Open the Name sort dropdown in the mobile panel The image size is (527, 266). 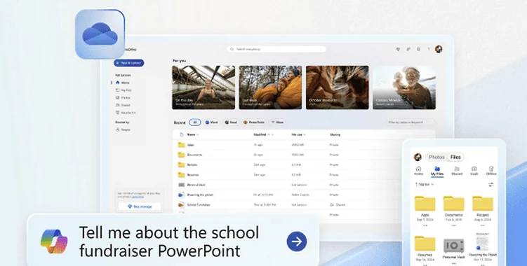pos(424,184)
